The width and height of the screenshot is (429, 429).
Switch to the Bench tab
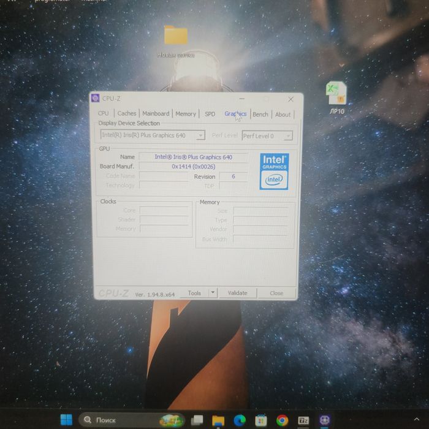[260, 115]
